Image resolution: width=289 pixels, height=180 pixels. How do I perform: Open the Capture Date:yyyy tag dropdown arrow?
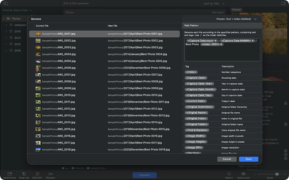coord(215,41)
